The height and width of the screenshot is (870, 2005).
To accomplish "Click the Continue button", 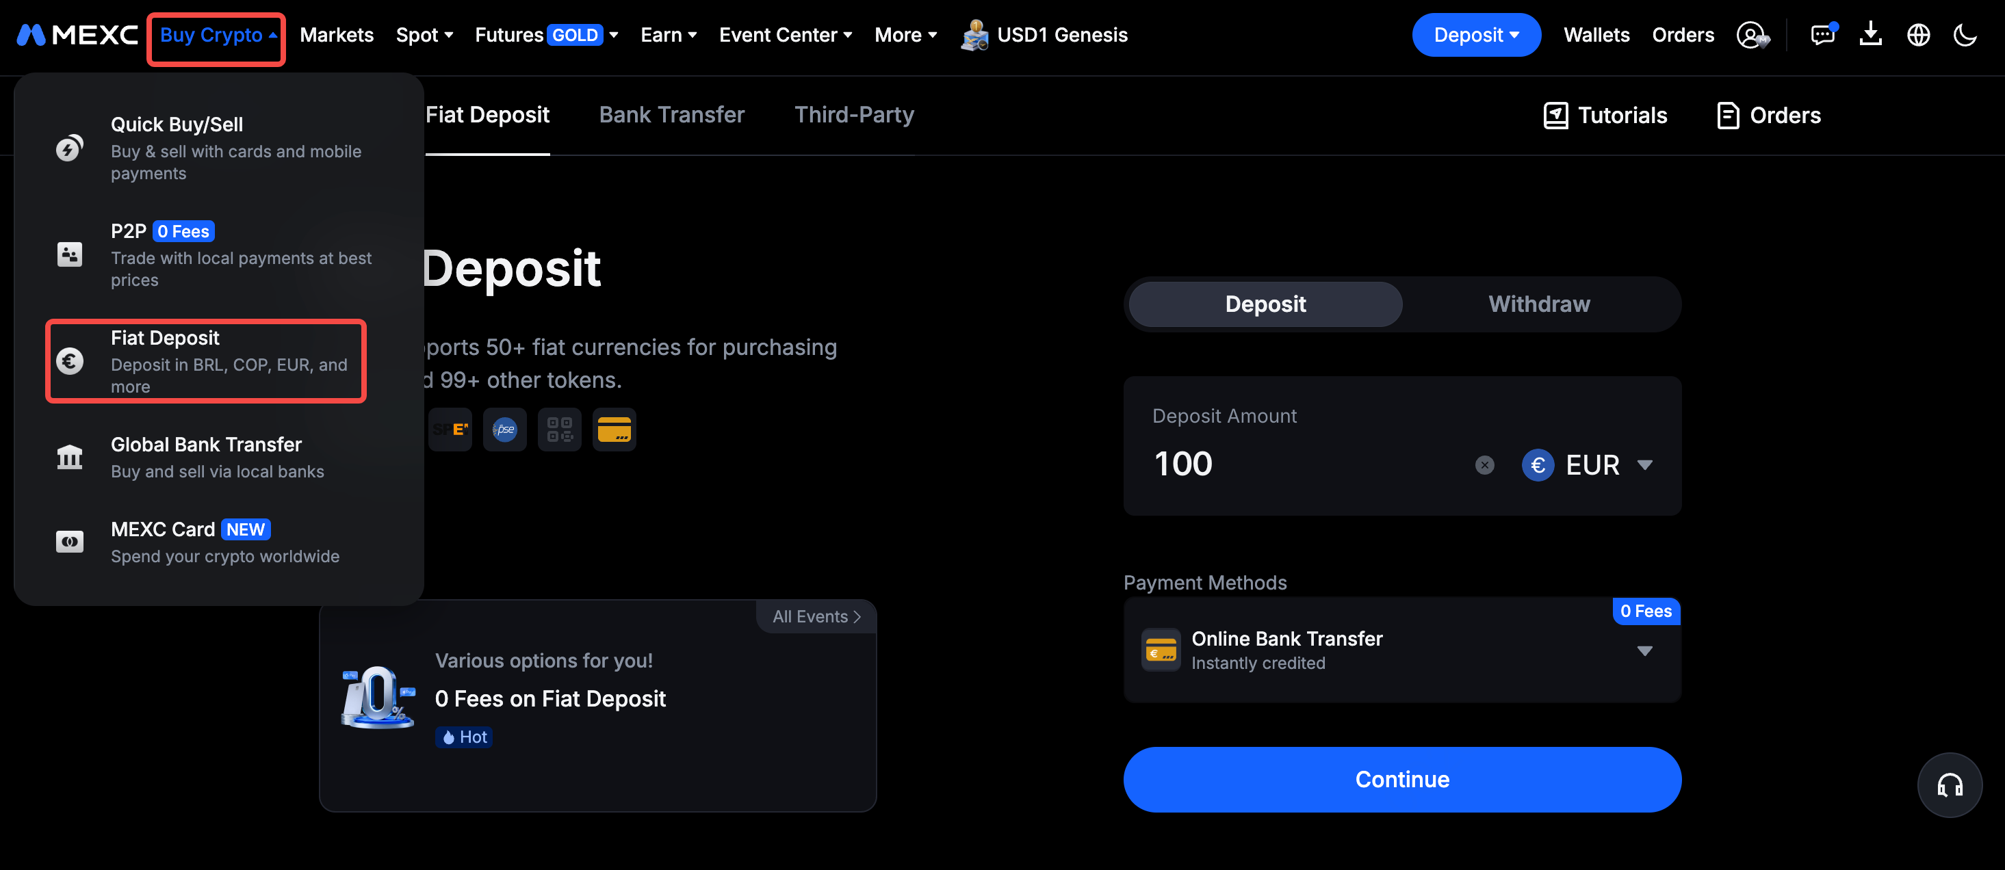I will [1401, 780].
